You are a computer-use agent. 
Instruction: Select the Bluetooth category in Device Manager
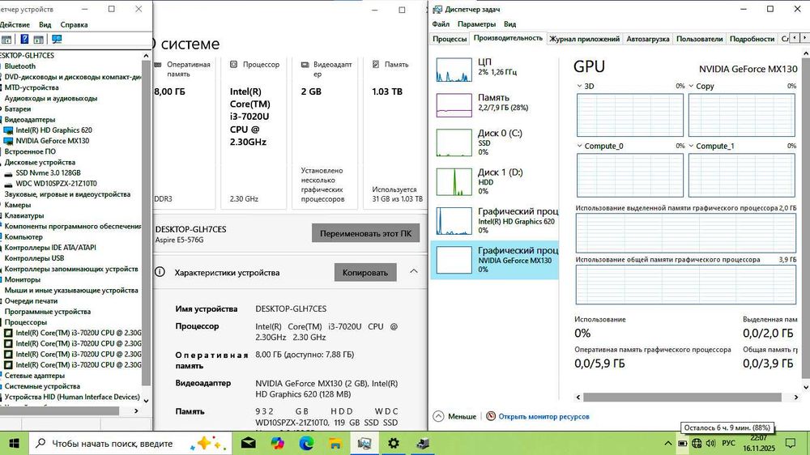tap(20, 66)
